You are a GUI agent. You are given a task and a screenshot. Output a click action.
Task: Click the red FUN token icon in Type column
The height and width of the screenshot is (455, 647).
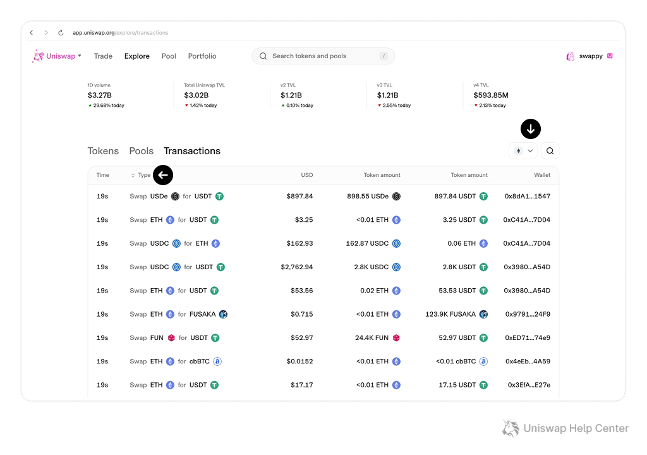(171, 337)
